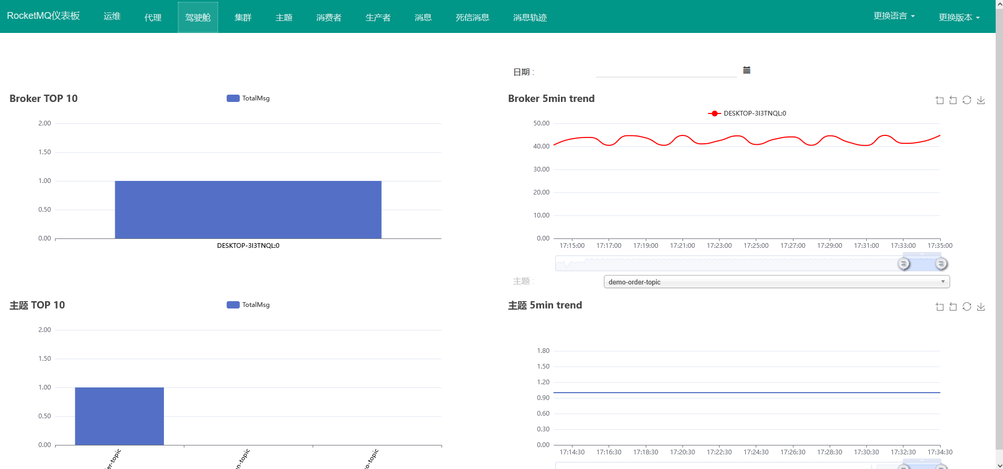The image size is (1003, 469).
Task: Click area zoom icon on Broker 5min trend
Action: click(x=940, y=100)
